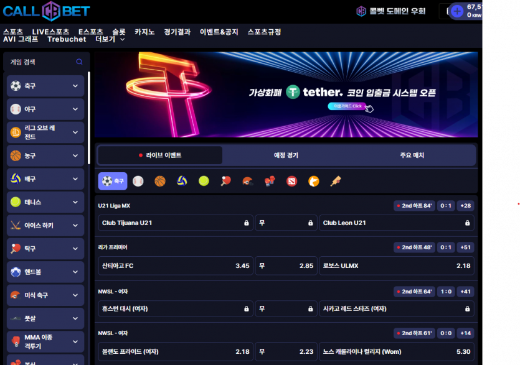Choose the volleyball icon in filter row

182,181
